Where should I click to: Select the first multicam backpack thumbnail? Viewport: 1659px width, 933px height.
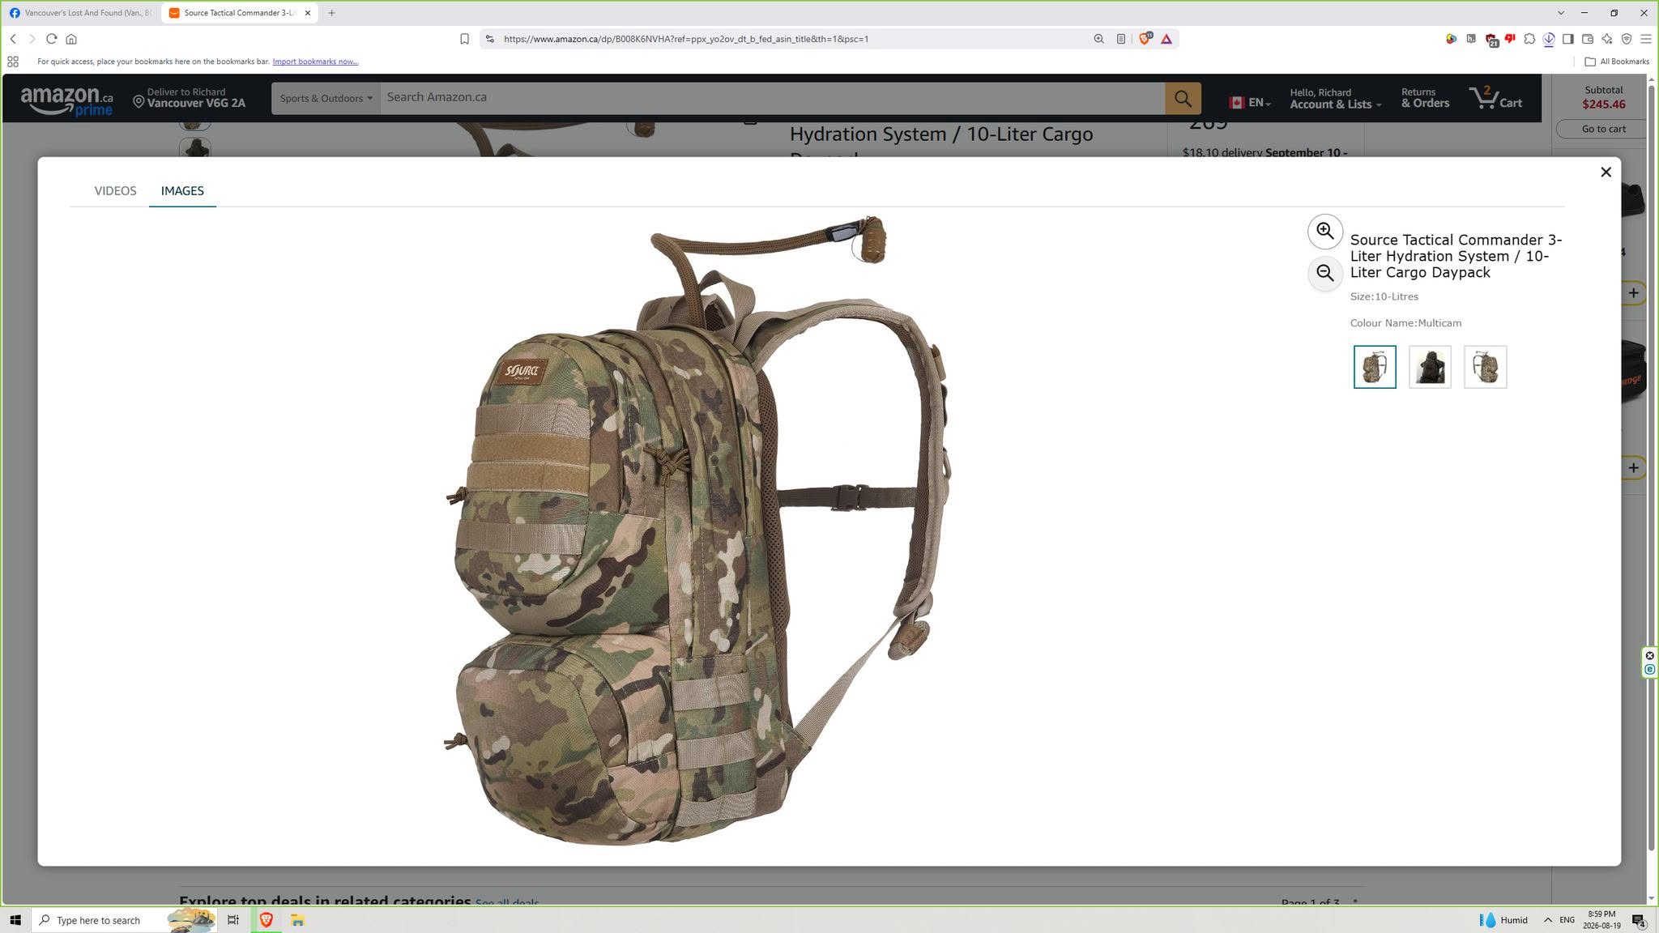point(1375,367)
